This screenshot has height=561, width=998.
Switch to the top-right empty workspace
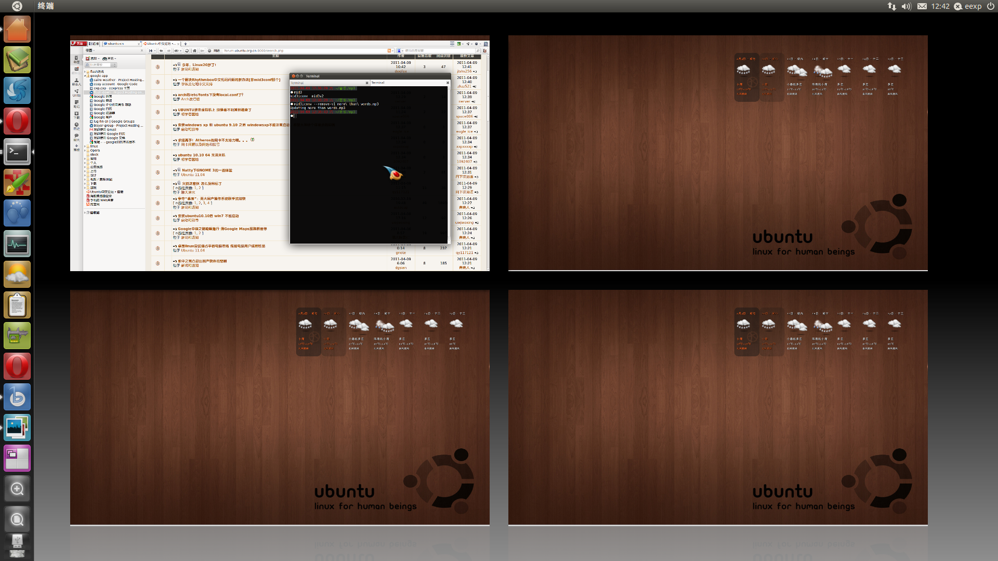pos(718,153)
